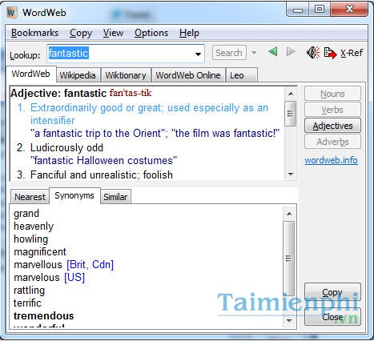Select sense 2 'Ludicrously odd'
The width and height of the screenshot is (374, 341).
point(66,147)
